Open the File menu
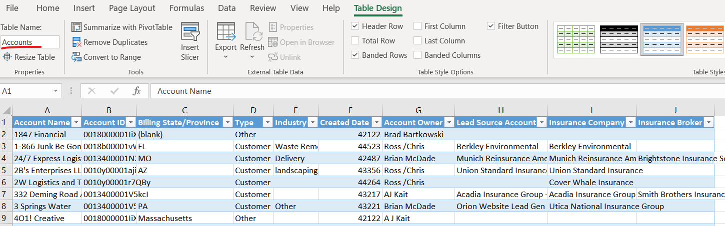 [x=12, y=8]
